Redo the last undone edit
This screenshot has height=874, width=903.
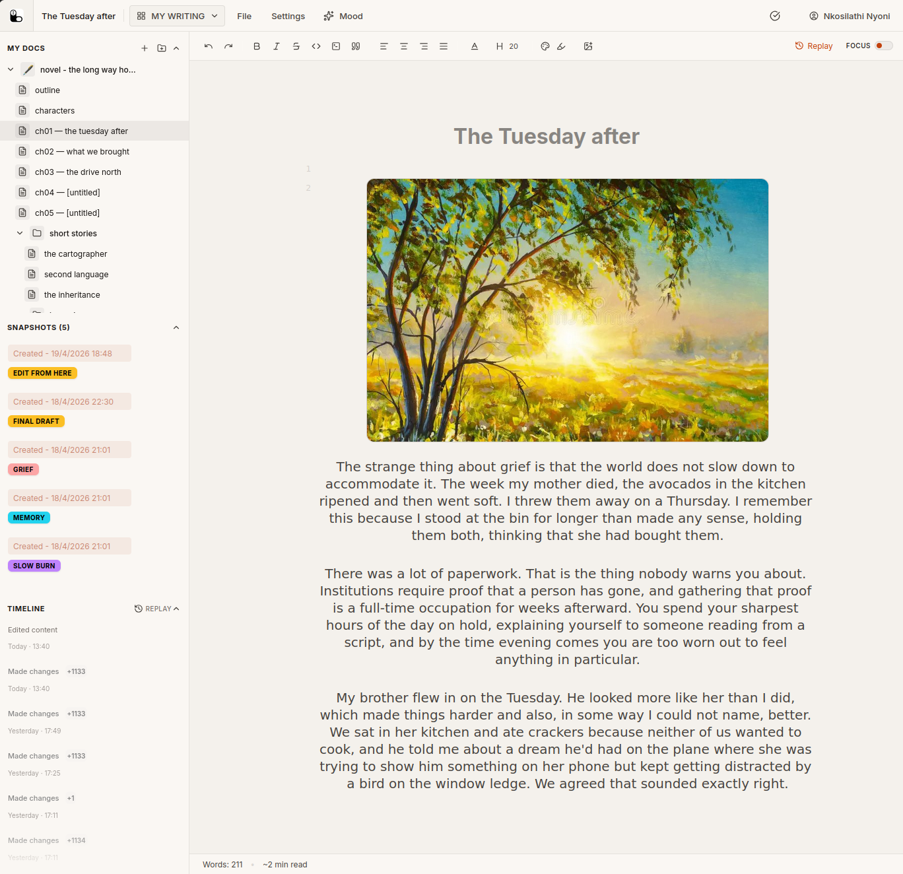pos(228,46)
